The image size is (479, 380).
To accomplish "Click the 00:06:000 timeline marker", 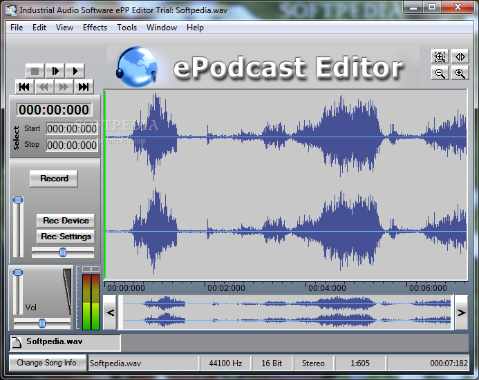I will 428,288.
